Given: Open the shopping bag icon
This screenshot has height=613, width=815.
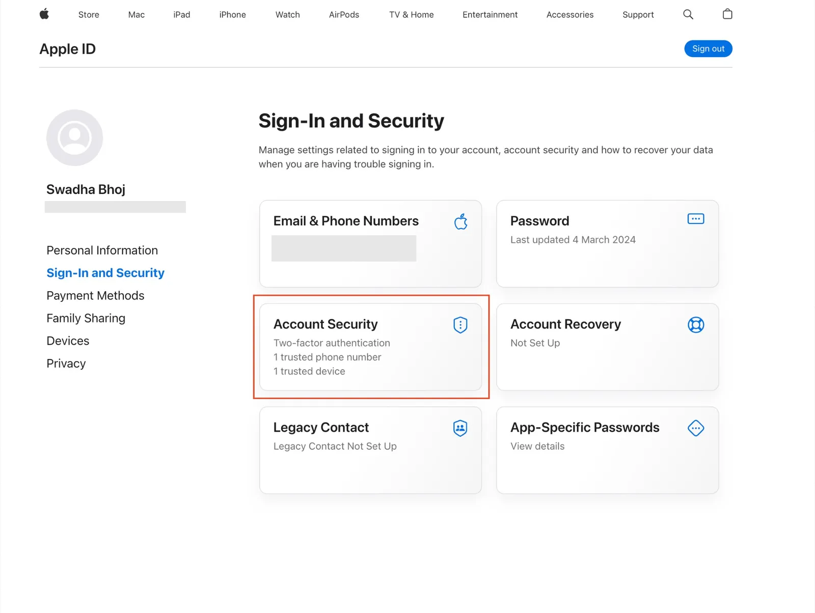Looking at the screenshot, I should (x=727, y=14).
